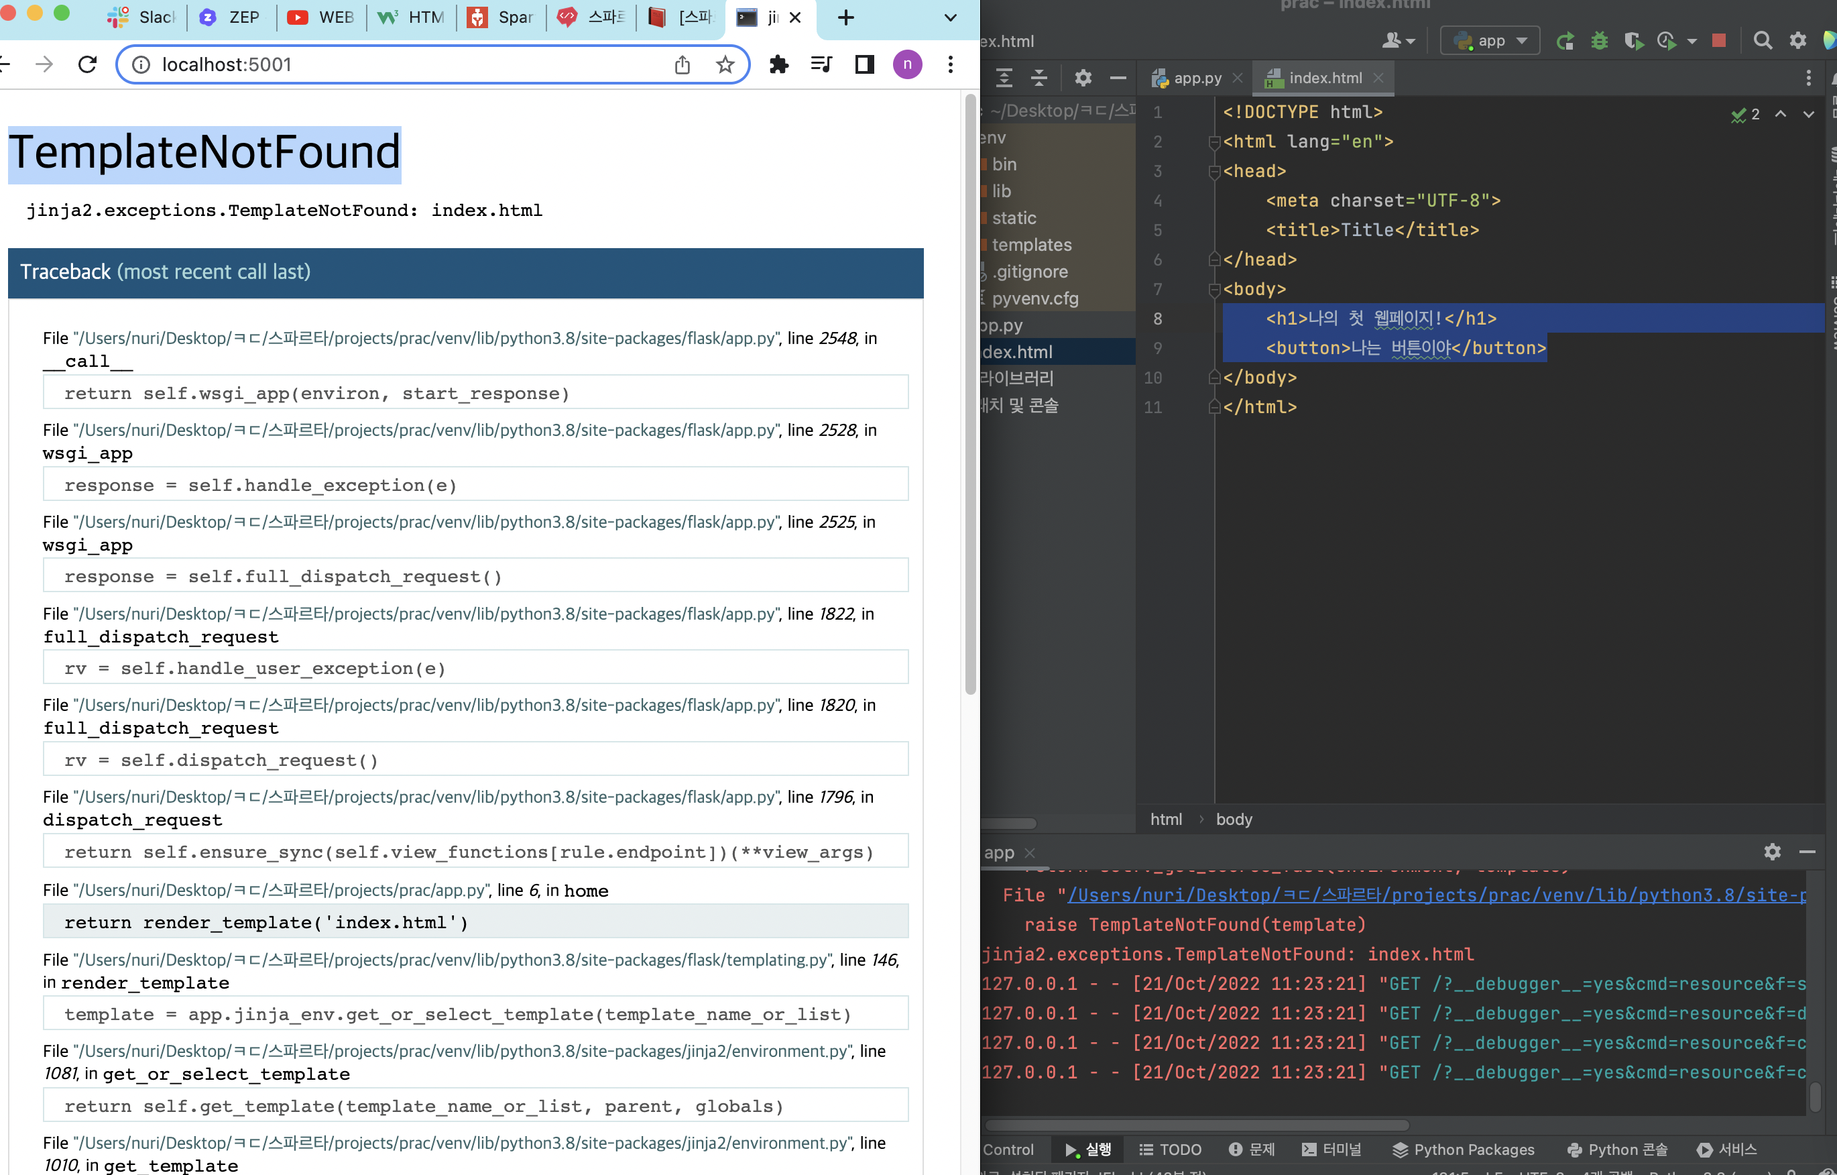Screen dimensions: 1837x1175
Task: Select the templates folder in project tree
Action: click(1030, 245)
